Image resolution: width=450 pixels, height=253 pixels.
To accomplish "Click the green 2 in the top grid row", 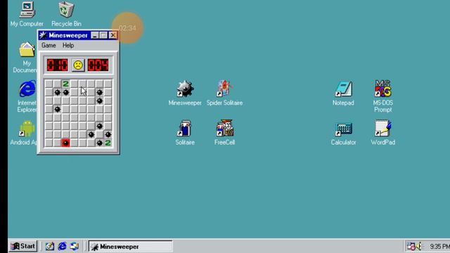I will [65, 84].
